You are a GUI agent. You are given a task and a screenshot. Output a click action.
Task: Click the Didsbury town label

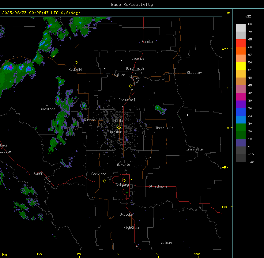point(117,132)
